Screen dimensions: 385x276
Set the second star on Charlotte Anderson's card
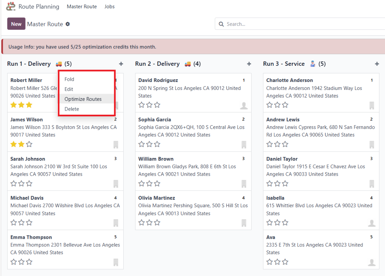277,105
